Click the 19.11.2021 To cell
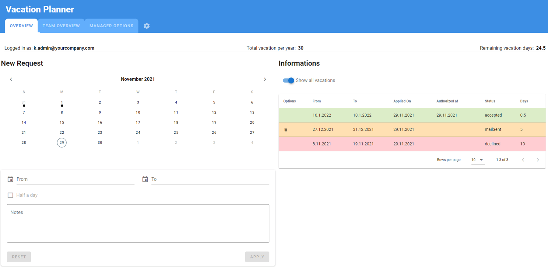 point(363,144)
